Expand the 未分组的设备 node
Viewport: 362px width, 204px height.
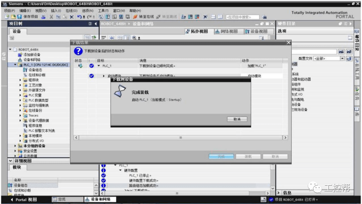(15, 146)
